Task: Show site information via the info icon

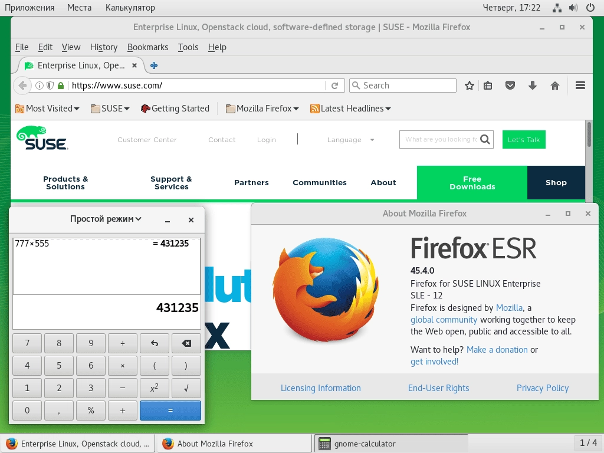Action: (40, 86)
